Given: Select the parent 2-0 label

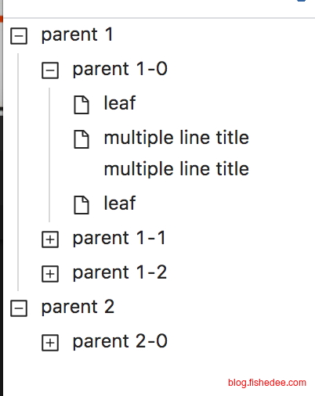Looking at the screenshot, I should [120, 341].
